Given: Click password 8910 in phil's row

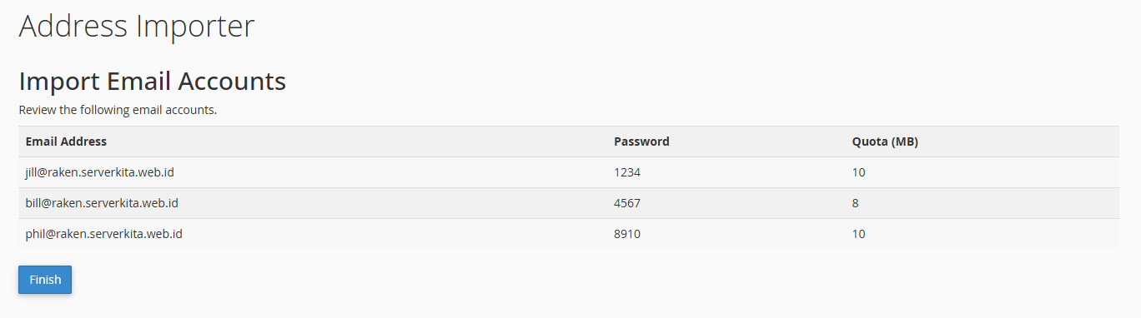Looking at the screenshot, I should [627, 234].
